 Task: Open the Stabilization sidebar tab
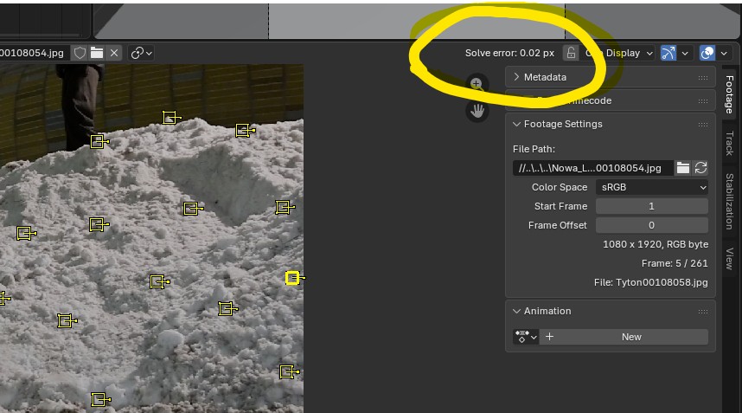coord(729,199)
